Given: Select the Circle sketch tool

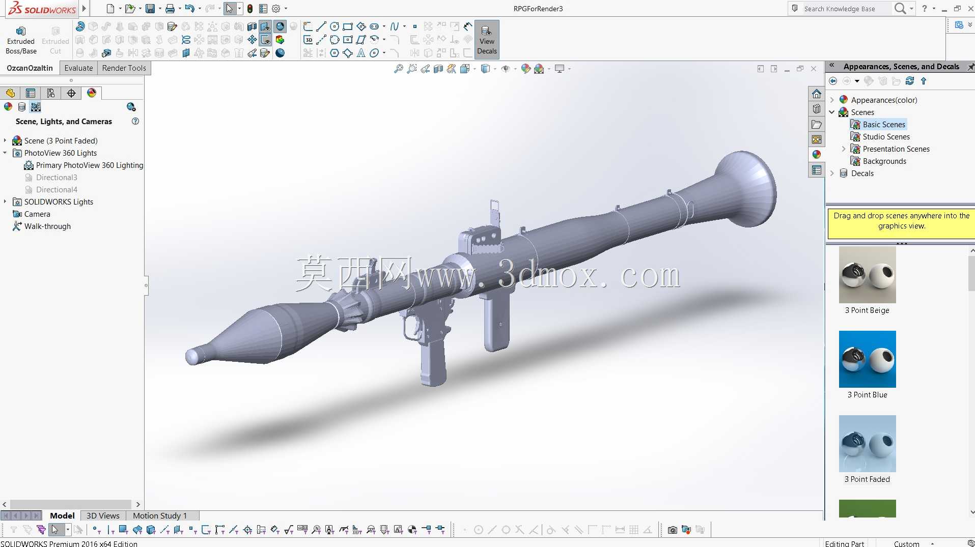Looking at the screenshot, I should pos(335,26).
